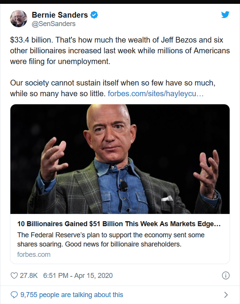Expand conversation with right chevron arrow
Image resolution: width=240 pixels, height=304 pixels.
pos(226,295)
